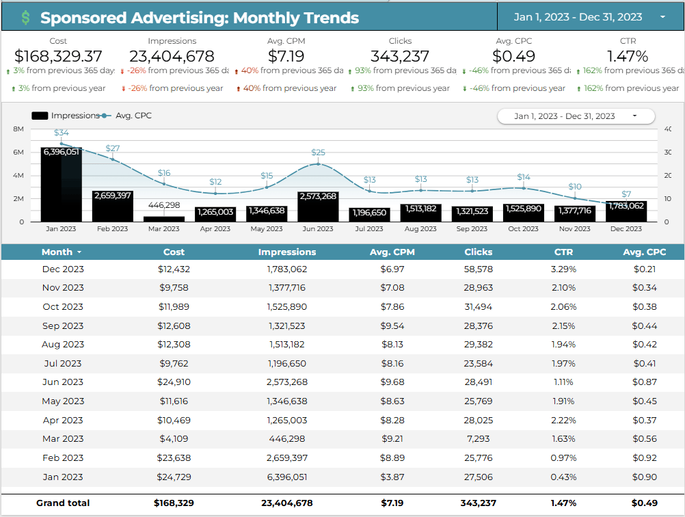
Task: Click the Grand total row label
Action: (63, 503)
